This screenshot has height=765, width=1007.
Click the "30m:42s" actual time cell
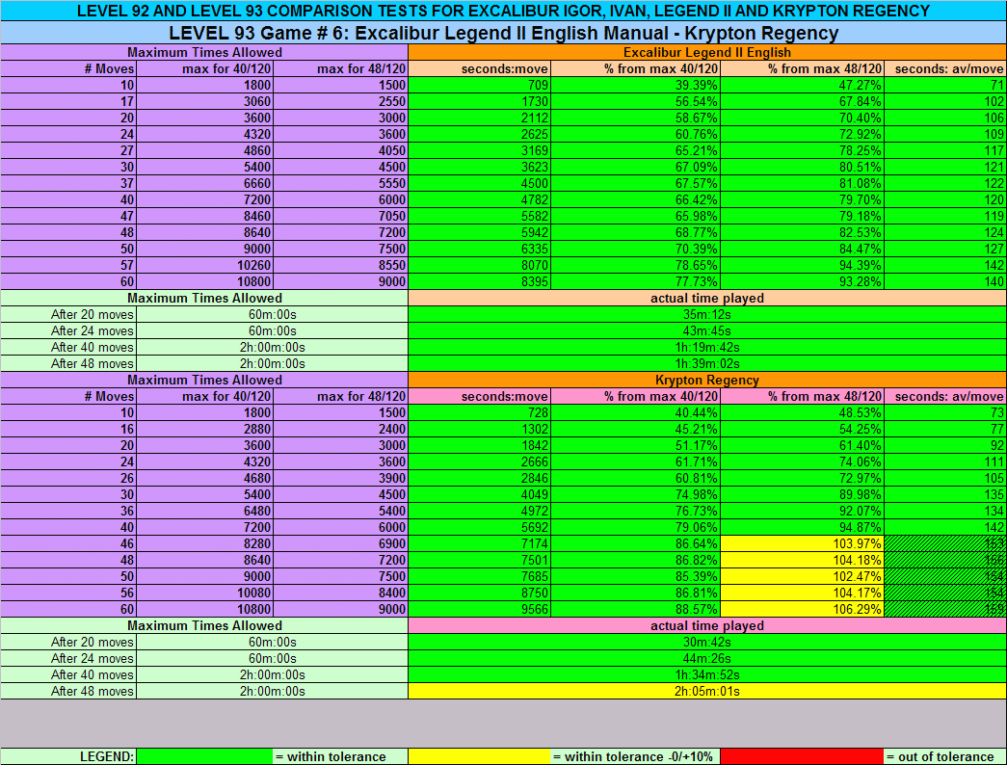pyautogui.click(x=707, y=643)
